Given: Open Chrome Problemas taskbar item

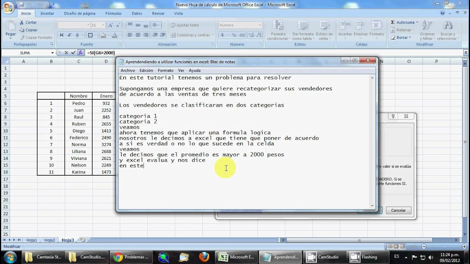Looking at the screenshot, I should [131, 257].
